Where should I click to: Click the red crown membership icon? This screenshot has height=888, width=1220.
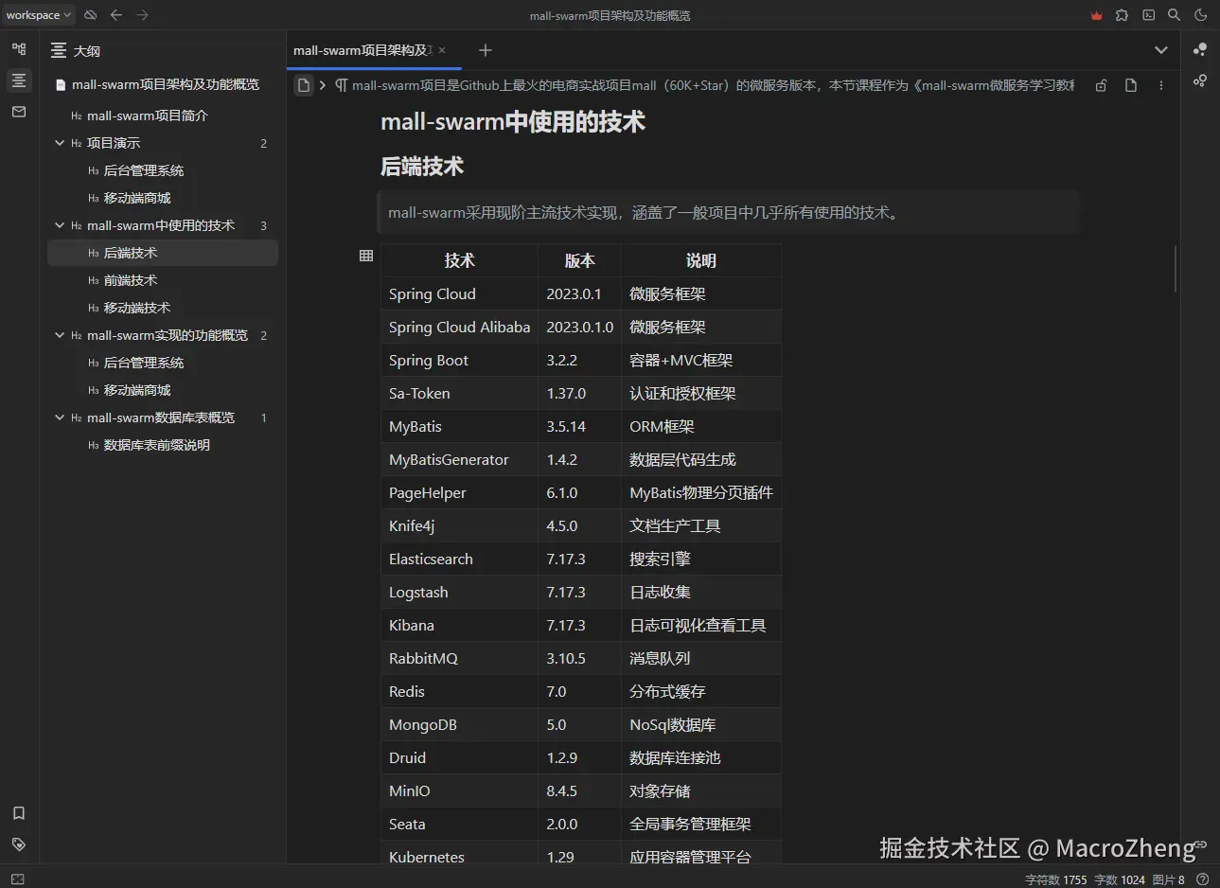coord(1096,15)
